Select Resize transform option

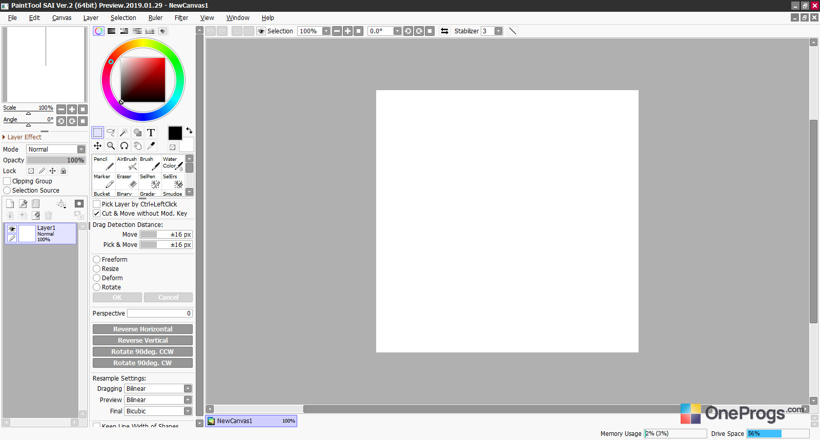96,269
